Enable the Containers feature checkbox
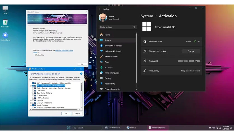Screen dimensions: 234x135 tap(33, 90)
